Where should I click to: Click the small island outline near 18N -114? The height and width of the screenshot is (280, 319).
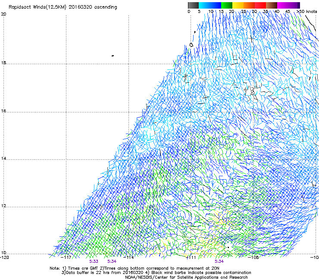113,56
